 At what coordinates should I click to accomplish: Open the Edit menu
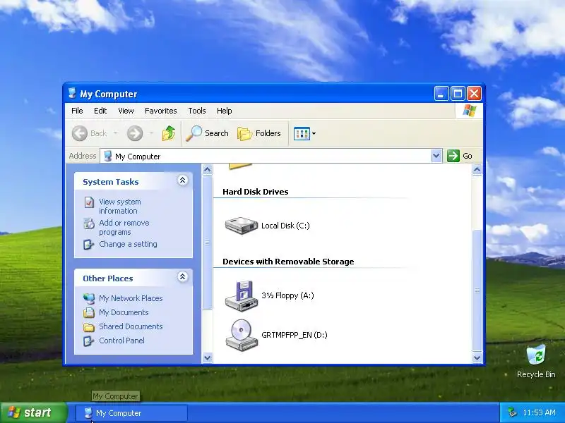click(x=100, y=111)
